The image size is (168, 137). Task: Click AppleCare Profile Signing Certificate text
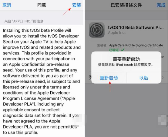coord(136,45)
